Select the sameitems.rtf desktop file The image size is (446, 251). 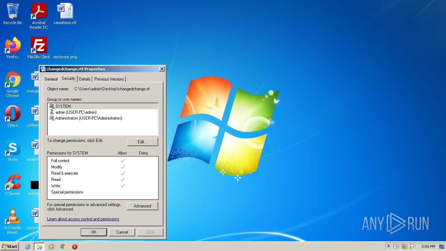[65, 14]
